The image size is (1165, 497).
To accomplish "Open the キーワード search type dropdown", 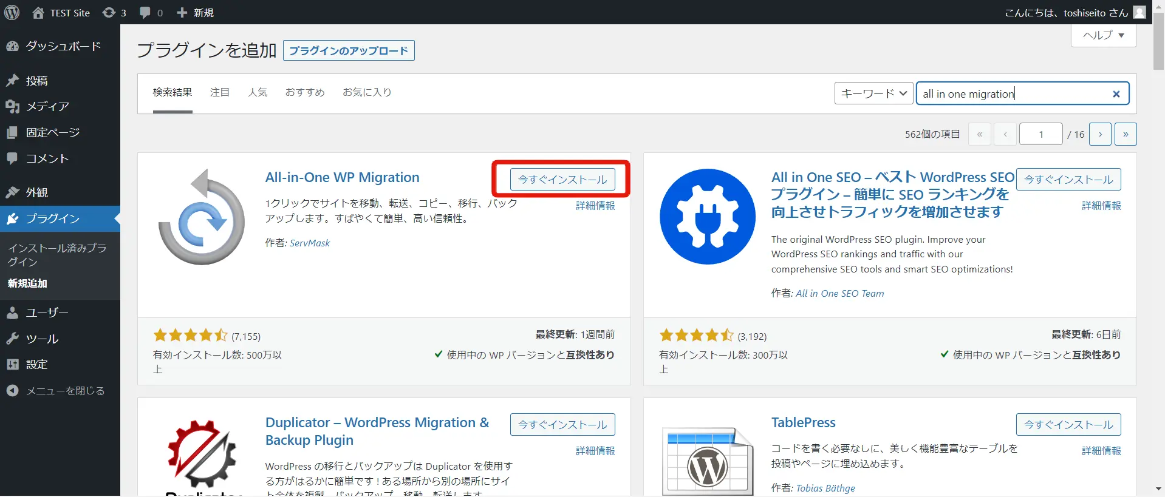I will [873, 93].
